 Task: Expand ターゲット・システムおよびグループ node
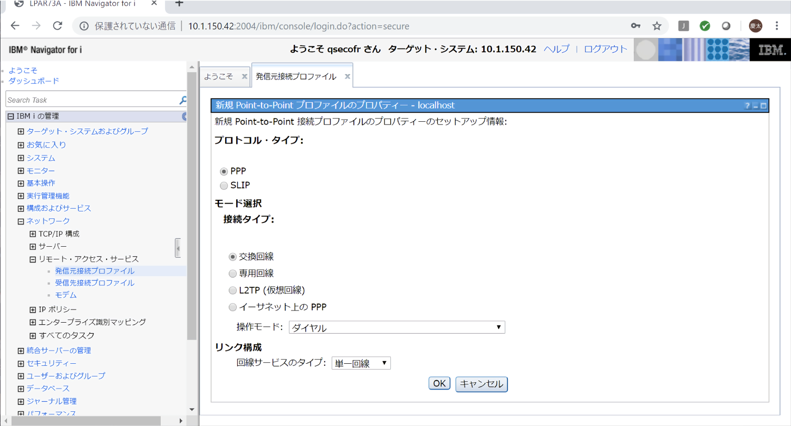tap(21, 131)
